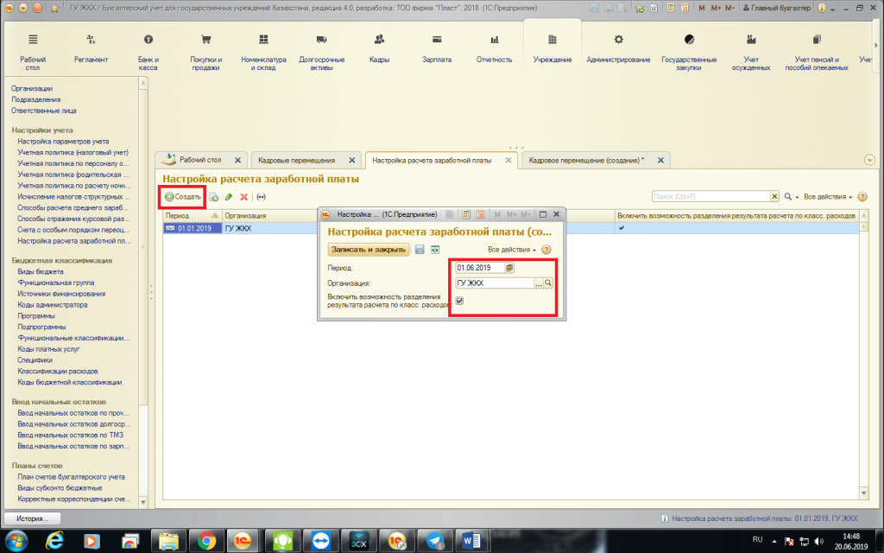The image size is (884, 553).
Task: Click the copy record icon next to Создать
Action: point(213,197)
